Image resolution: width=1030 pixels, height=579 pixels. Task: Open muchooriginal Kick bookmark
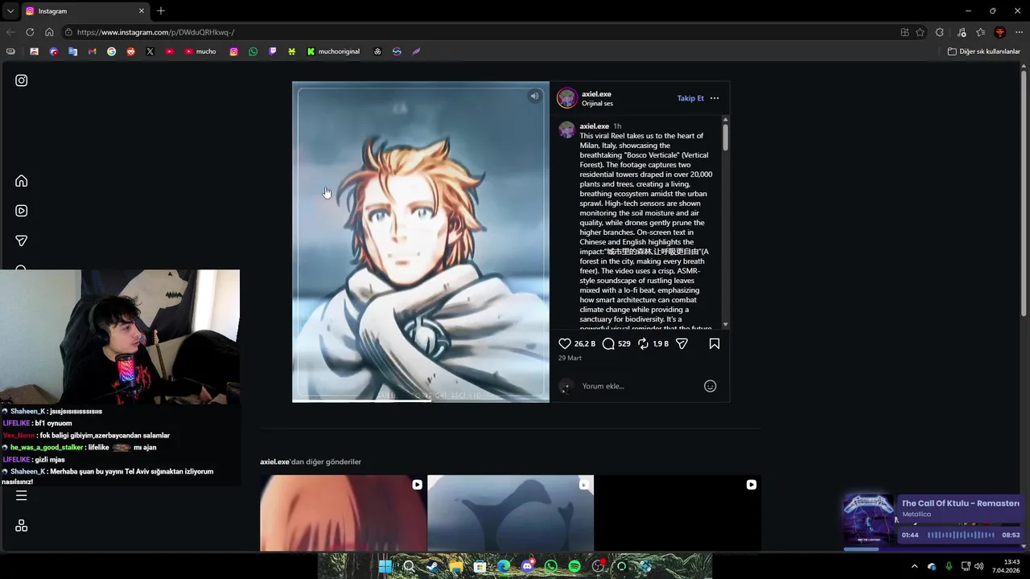332,51
